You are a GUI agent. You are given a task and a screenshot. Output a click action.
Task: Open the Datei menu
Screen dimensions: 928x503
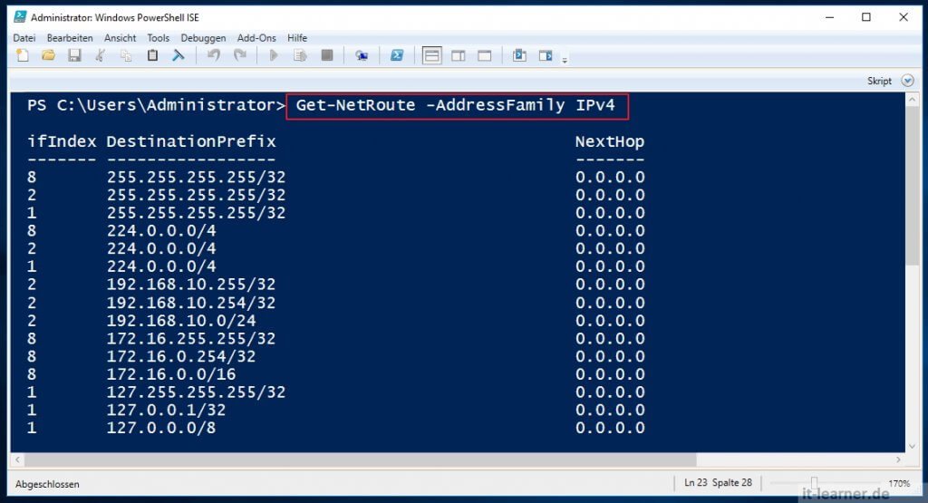coord(24,38)
